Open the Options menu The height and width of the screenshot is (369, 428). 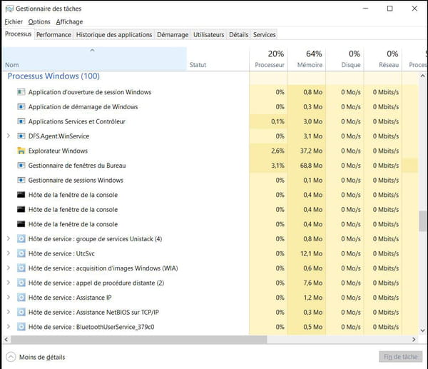point(39,22)
